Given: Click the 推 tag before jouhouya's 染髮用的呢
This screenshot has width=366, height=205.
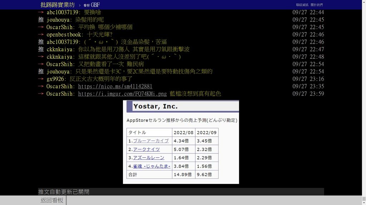Looking at the screenshot, I should click(41, 20).
